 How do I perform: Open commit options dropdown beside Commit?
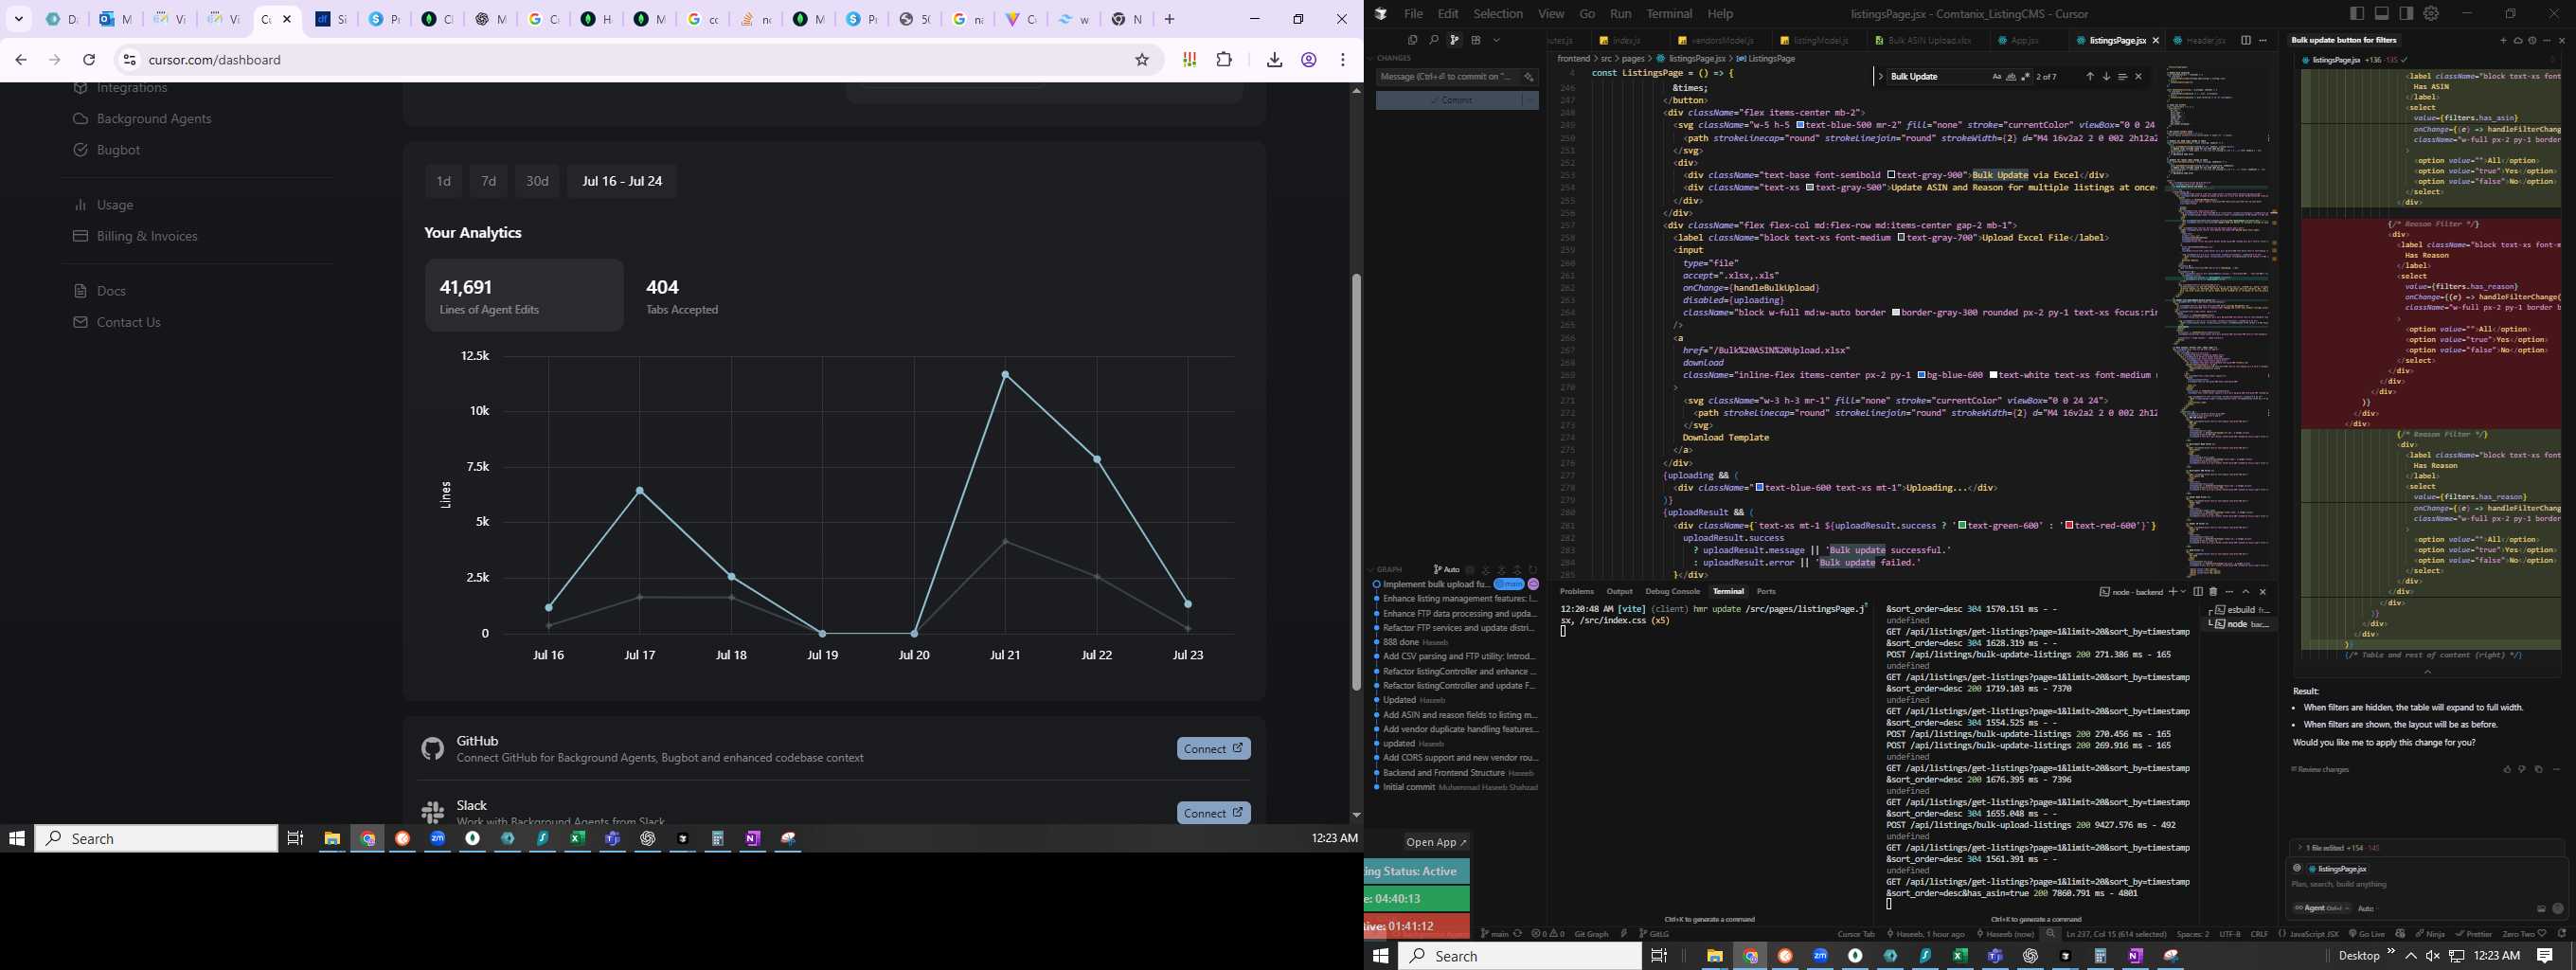(x=1530, y=100)
